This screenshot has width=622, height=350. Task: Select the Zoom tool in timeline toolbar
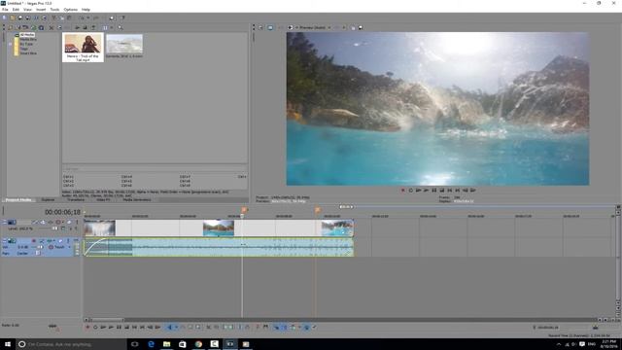tap(197, 327)
